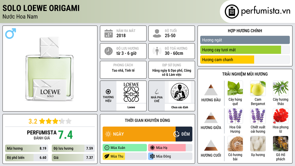Screen dimensions: 295x166
Task: Click the 30 - 60cm projection value
Action: (x=174, y=53)
